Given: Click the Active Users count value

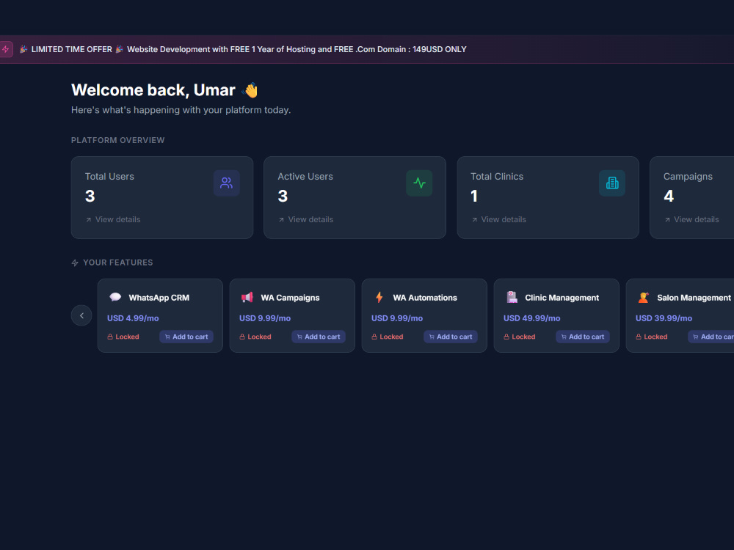Looking at the screenshot, I should (x=283, y=196).
